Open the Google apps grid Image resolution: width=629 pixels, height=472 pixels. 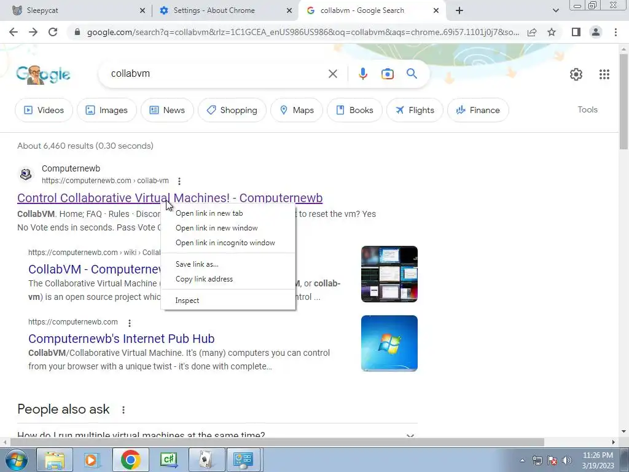[604, 74]
